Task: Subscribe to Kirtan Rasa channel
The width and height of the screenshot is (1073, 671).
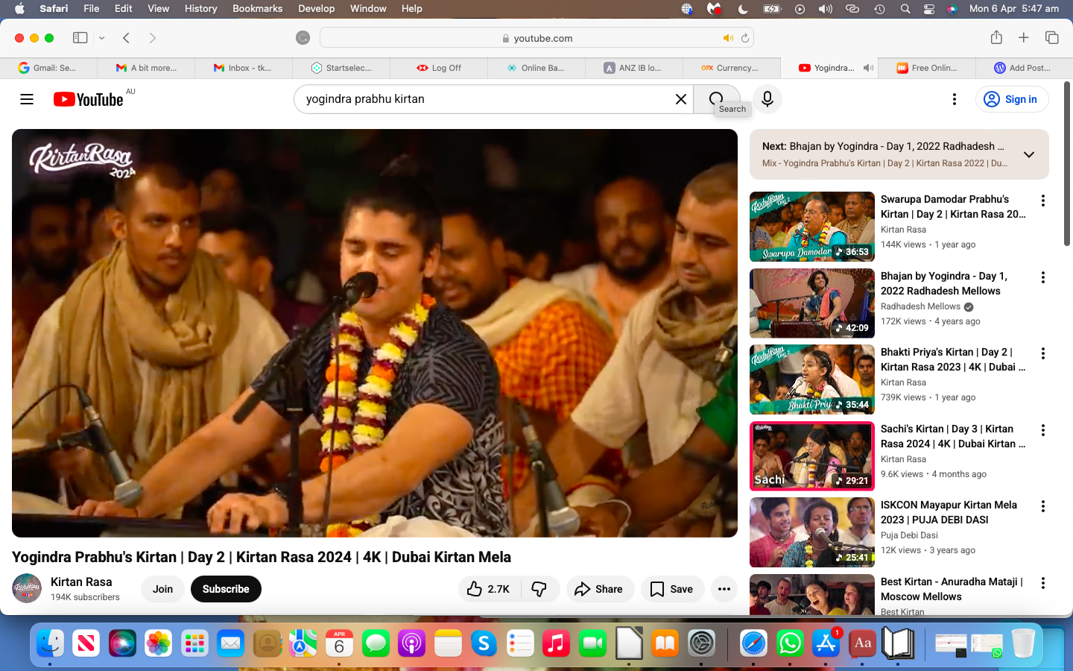Action: [x=226, y=589]
